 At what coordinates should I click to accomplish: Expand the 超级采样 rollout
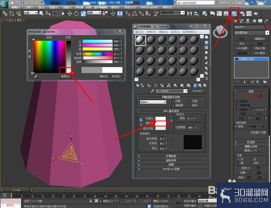(171, 160)
